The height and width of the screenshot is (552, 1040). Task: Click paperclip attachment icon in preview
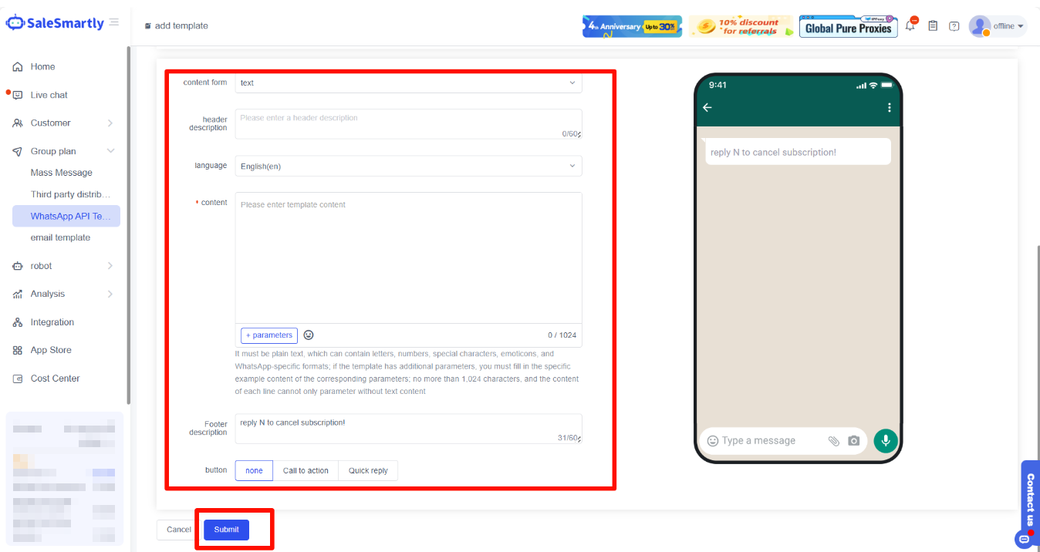(x=834, y=441)
